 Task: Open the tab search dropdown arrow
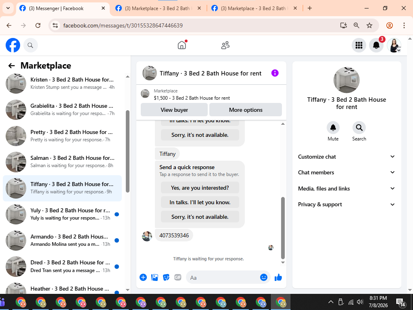tap(8, 8)
